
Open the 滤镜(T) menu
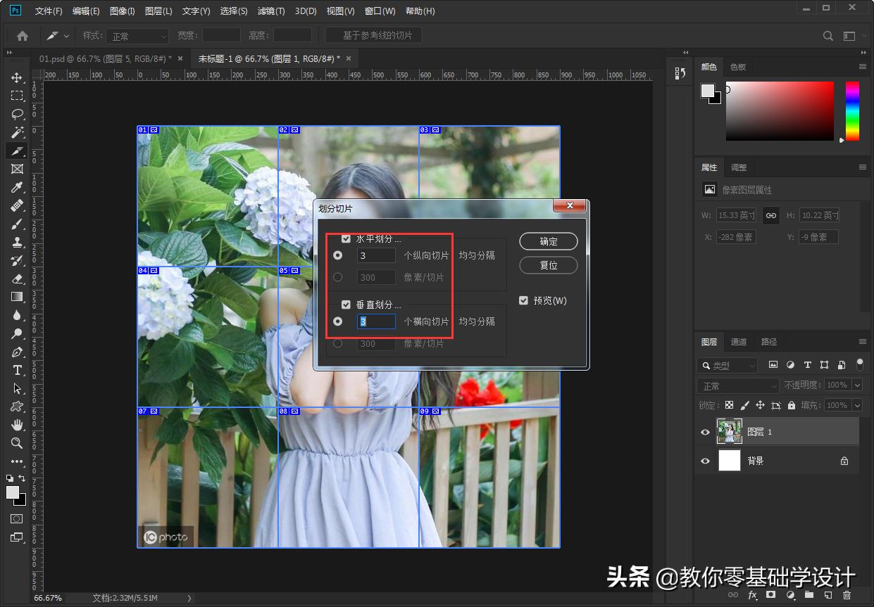[271, 11]
